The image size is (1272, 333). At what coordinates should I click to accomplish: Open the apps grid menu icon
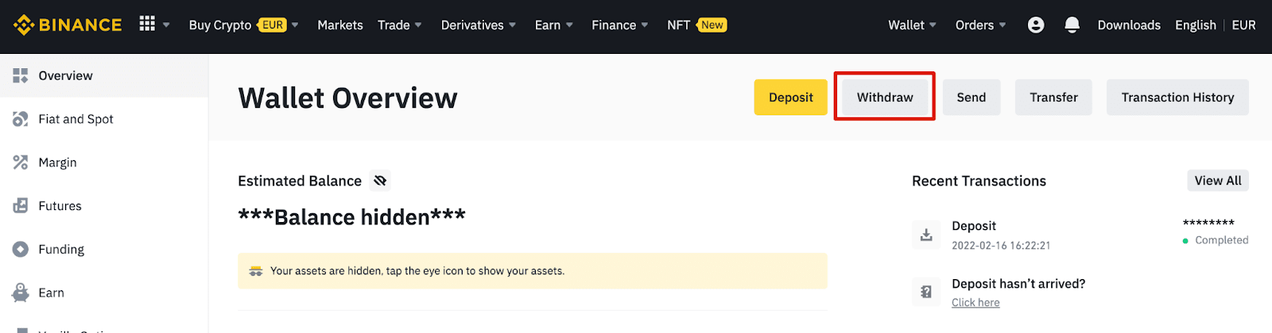(x=147, y=24)
